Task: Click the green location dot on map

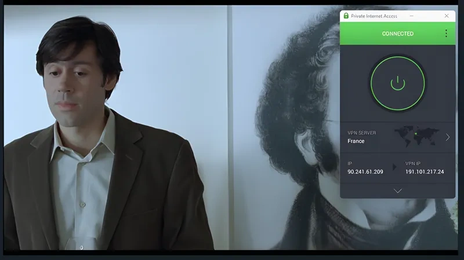Action: tap(415, 134)
